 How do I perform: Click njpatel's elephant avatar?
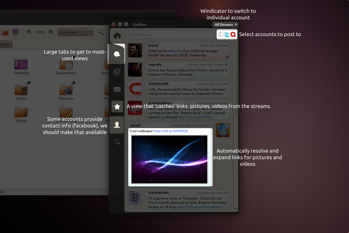click(x=223, y=130)
